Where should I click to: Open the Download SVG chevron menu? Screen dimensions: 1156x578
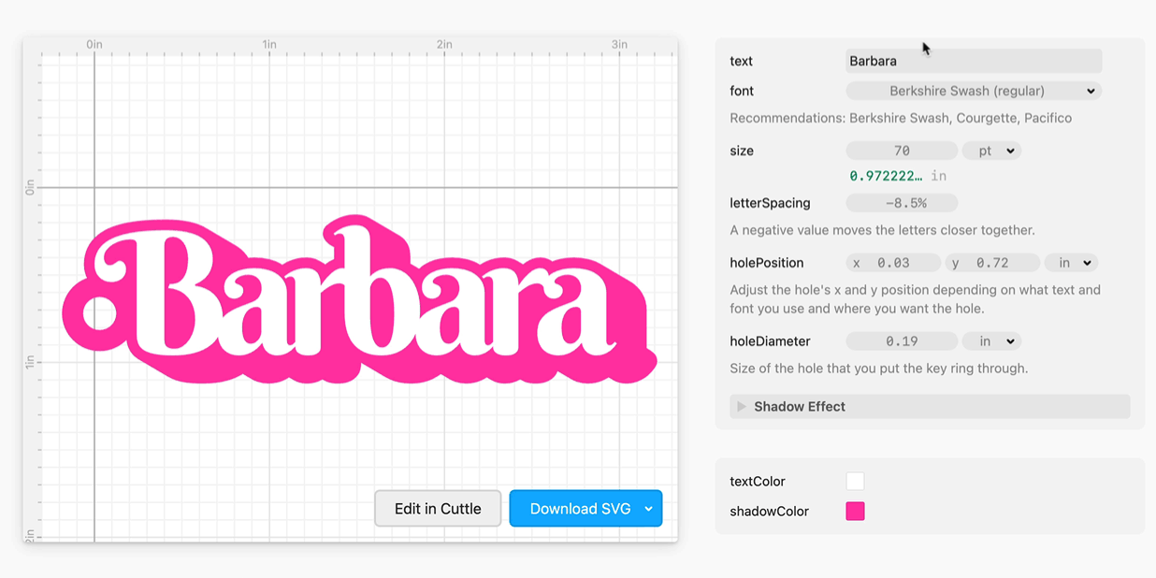click(x=648, y=509)
